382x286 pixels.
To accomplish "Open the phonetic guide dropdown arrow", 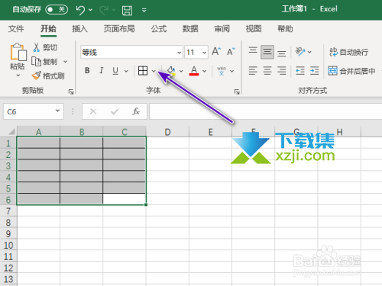I will click(231, 71).
